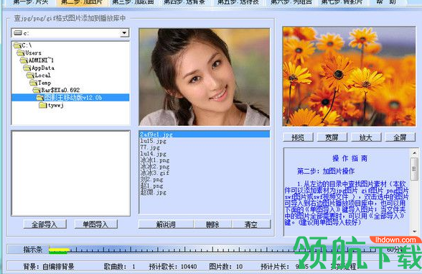Click the ADMINI~1 folder icon
Screen dimensions: 422x274
pyautogui.click(x=24, y=60)
